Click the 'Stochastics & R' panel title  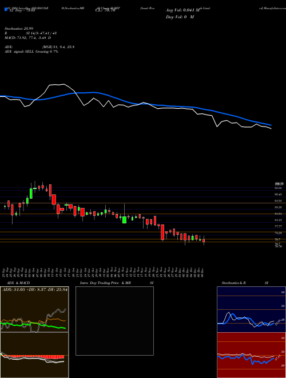click(x=233, y=283)
